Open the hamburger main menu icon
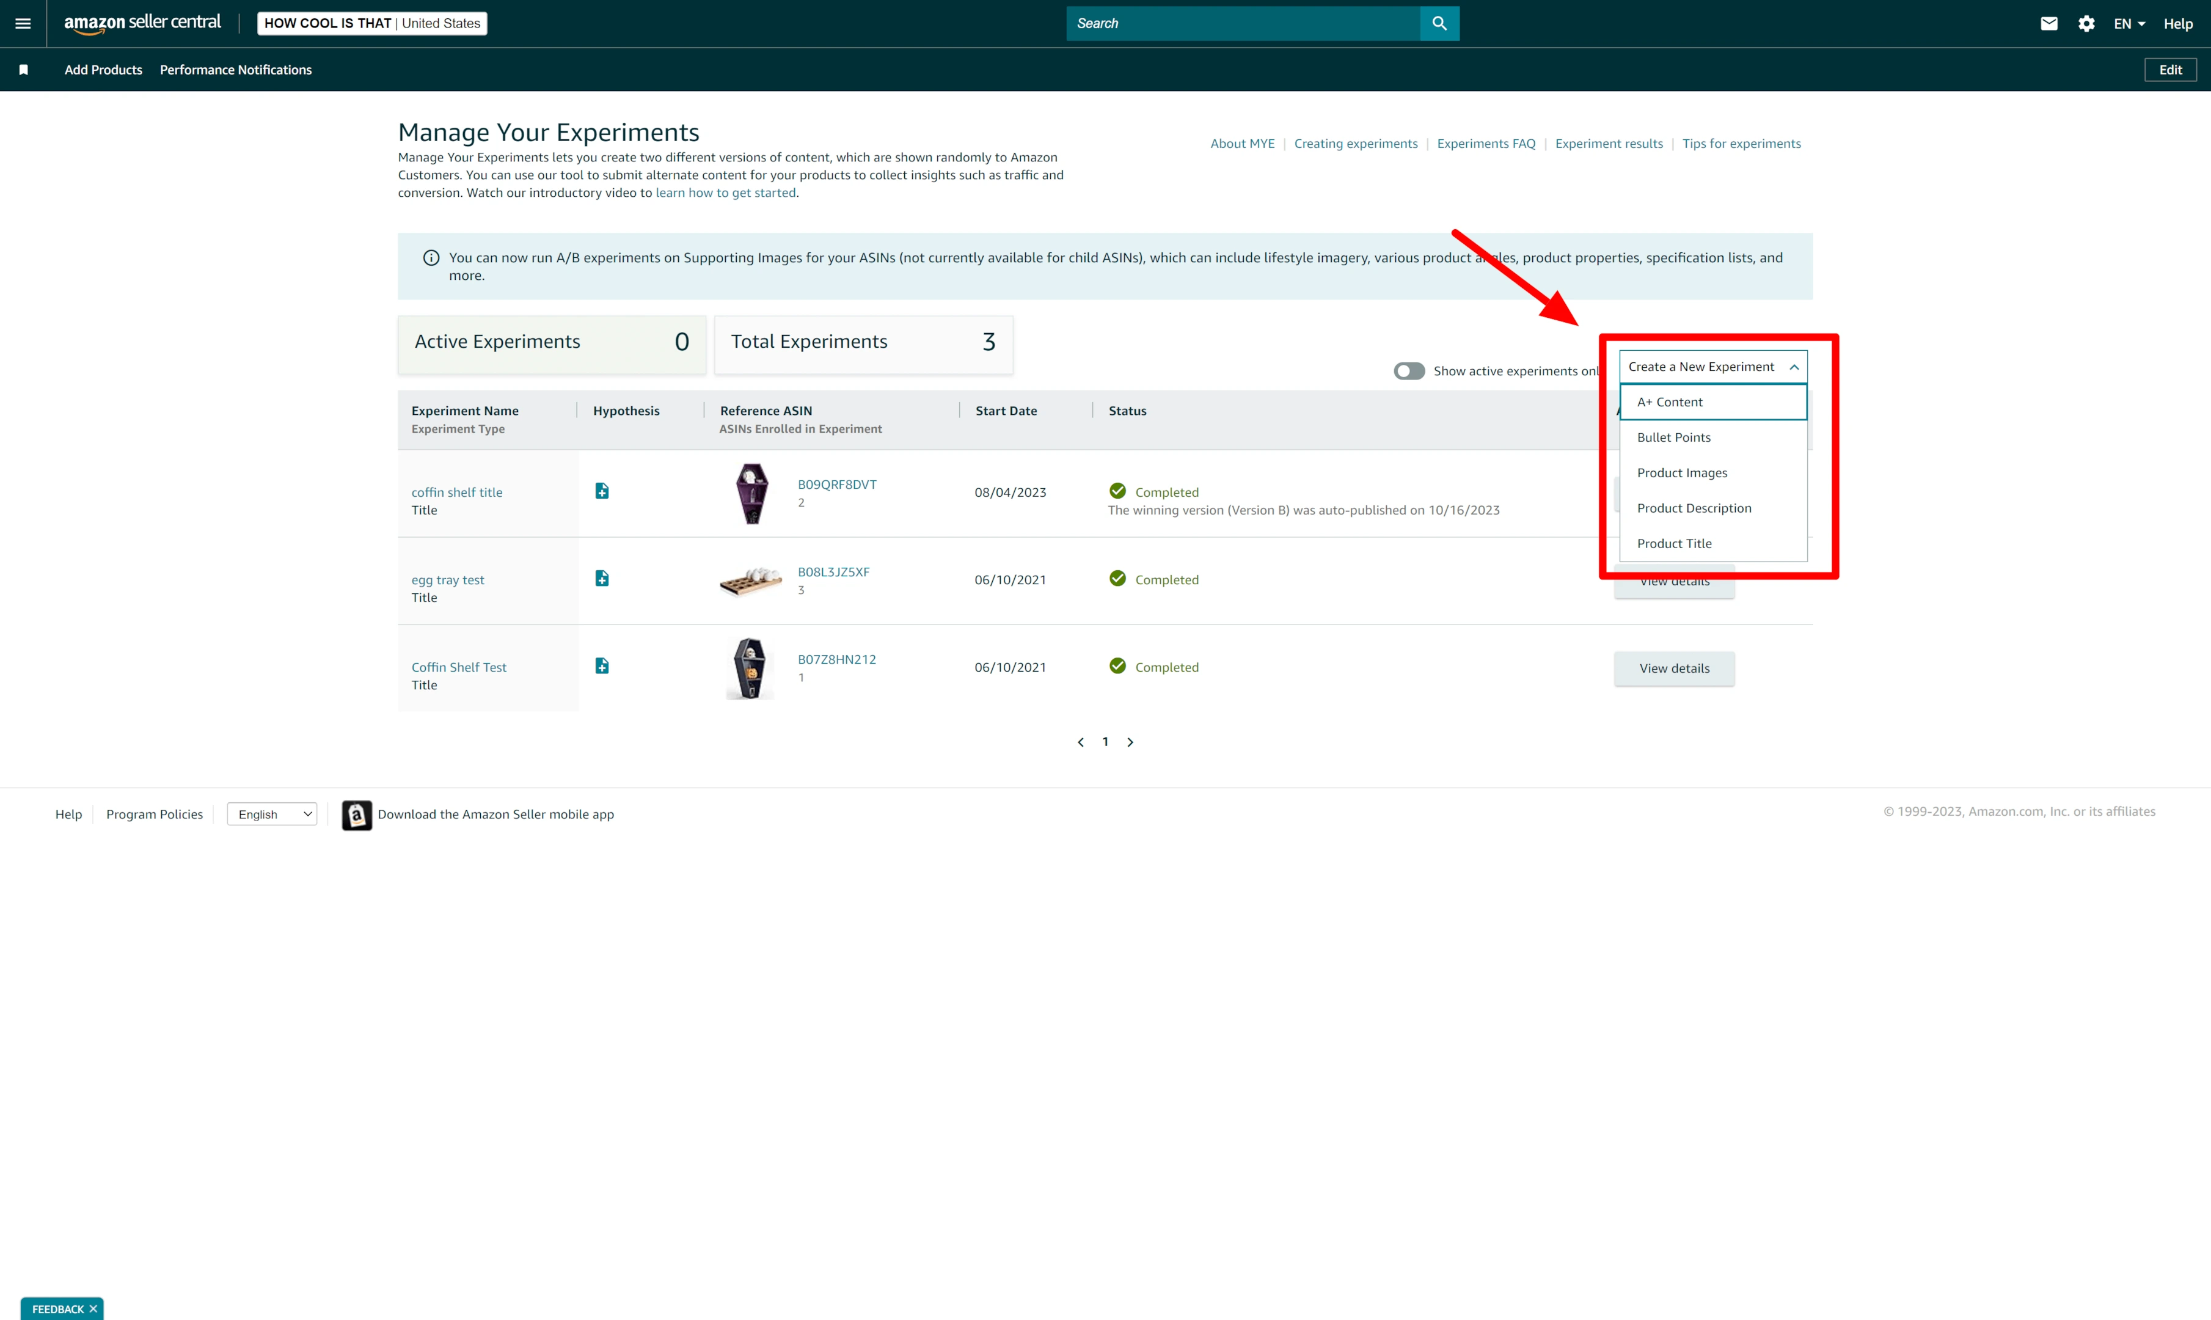The width and height of the screenshot is (2211, 1320). pyautogui.click(x=23, y=23)
